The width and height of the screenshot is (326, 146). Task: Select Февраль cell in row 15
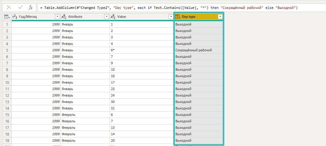click(85, 115)
